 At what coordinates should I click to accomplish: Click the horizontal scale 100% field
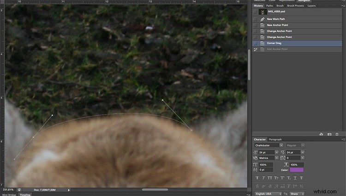point(297,165)
